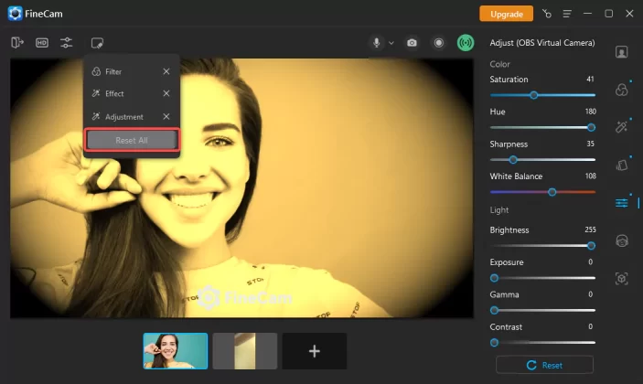This screenshot has height=384, width=643.
Task: Click the mirror/flip video icon
Action: click(17, 43)
